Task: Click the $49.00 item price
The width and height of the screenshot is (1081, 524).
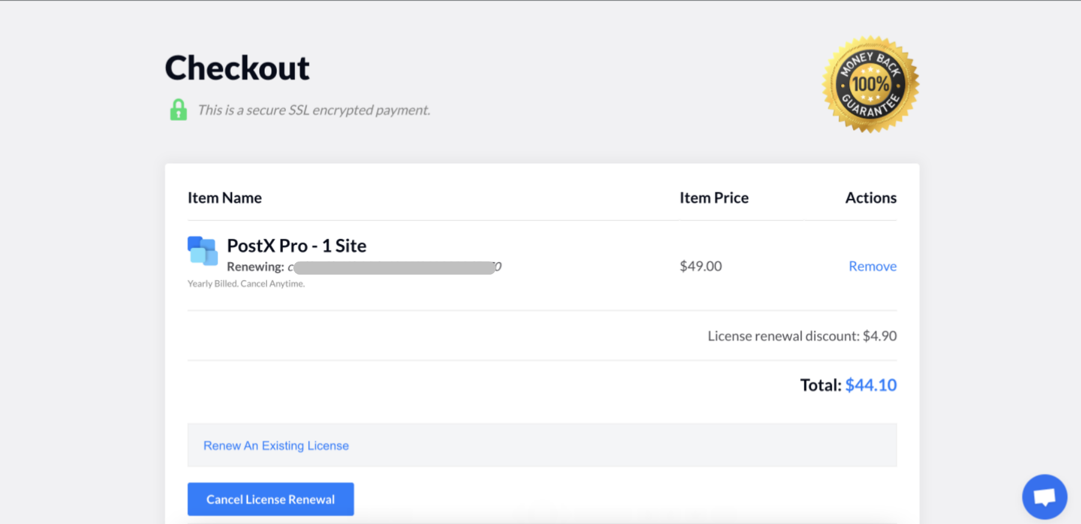Action: click(x=700, y=265)
